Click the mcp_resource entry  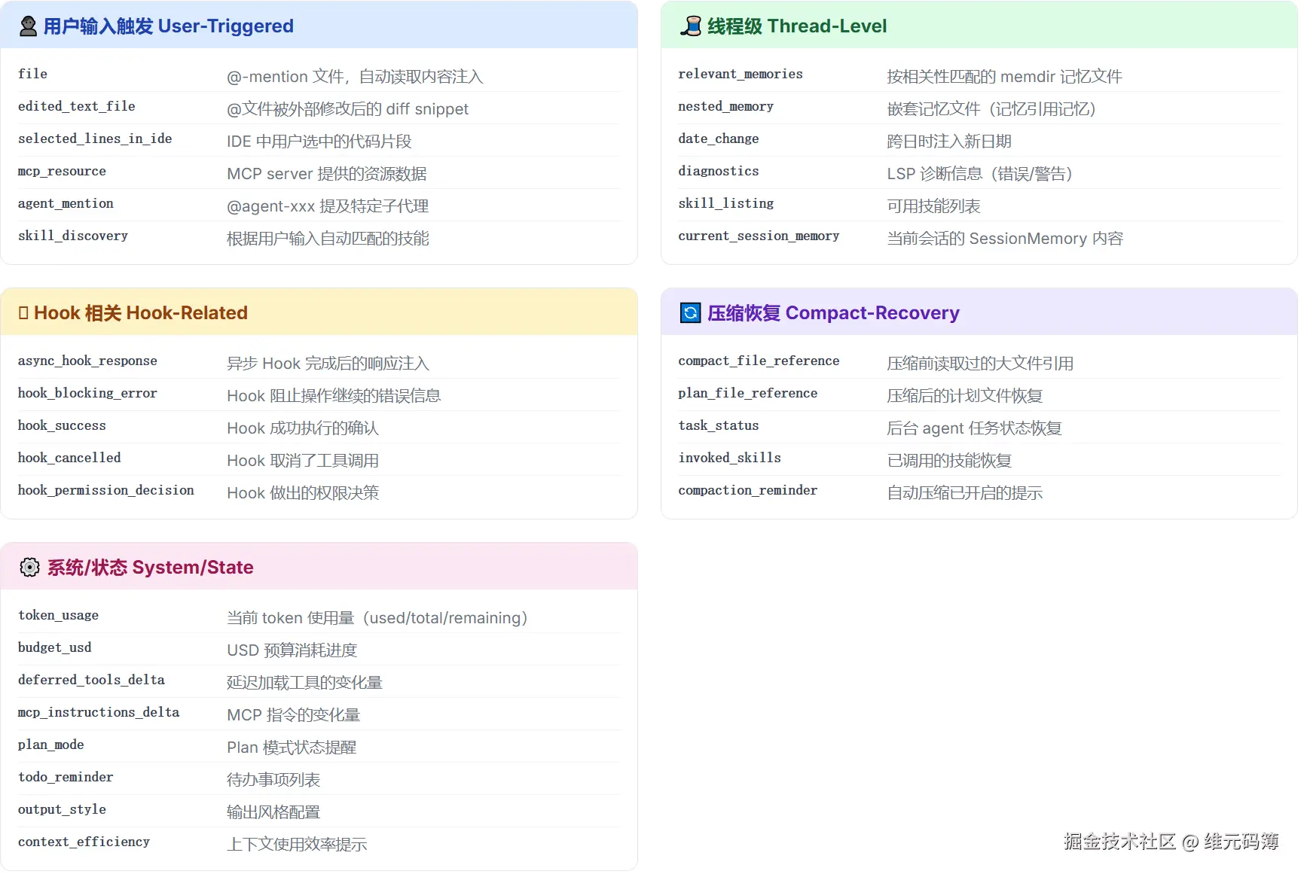(62, 172)
